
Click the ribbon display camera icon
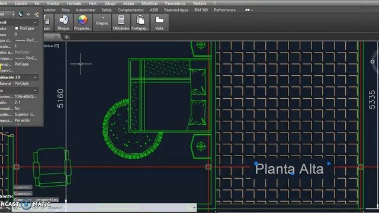coord(248,10)
